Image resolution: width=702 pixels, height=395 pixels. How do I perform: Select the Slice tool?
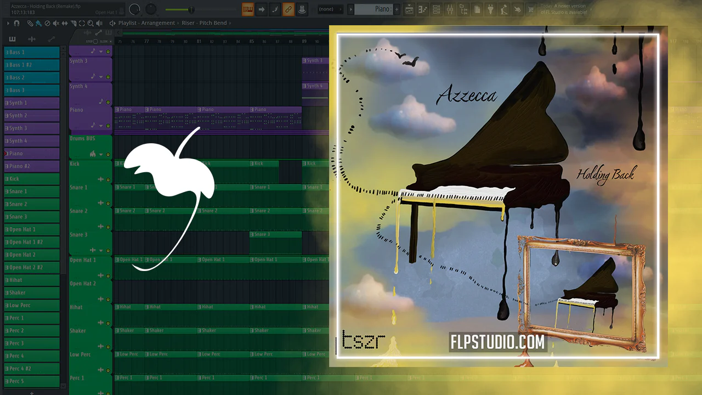click(73, 23)
